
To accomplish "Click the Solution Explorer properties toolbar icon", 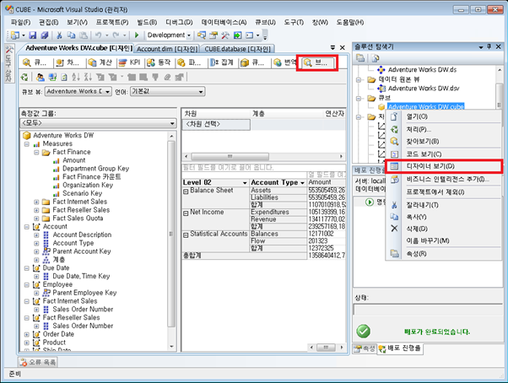I will [x=360, y=58].
